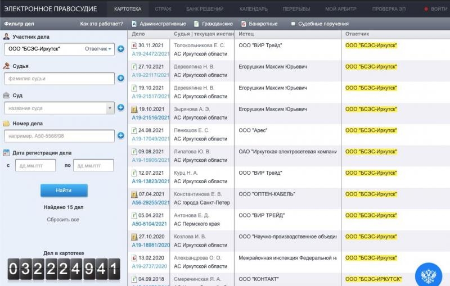The width and height of the screenshot is (450, 286).
Task: Open case А19-21517/2021
Action: pyautogui.click(x=151, y=96)
